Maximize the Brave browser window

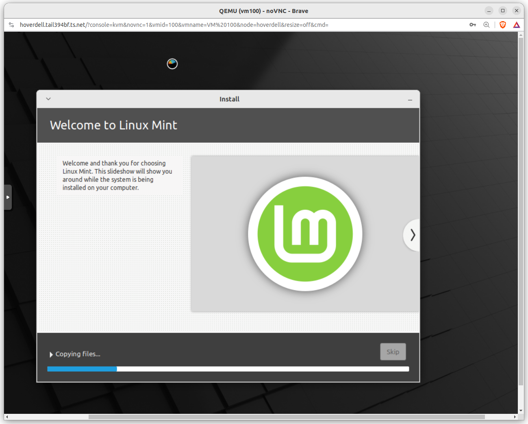503,11
